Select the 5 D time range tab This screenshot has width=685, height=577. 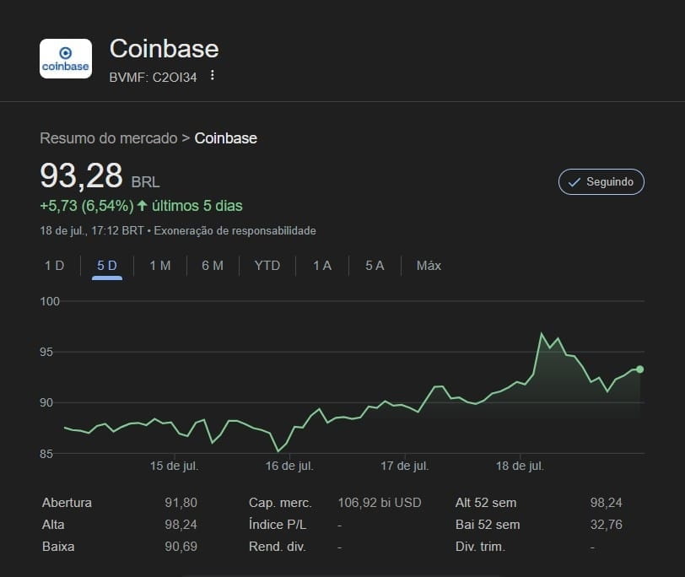click(107, 266)
